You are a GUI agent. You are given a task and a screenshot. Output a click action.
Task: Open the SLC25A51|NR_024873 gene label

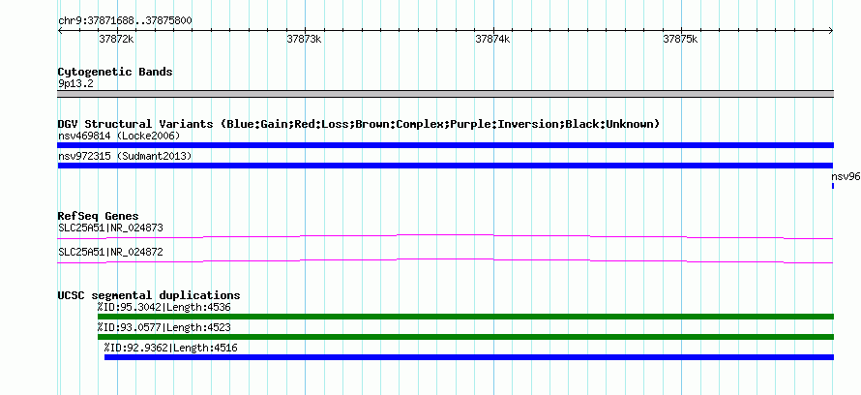click(111, 228)
